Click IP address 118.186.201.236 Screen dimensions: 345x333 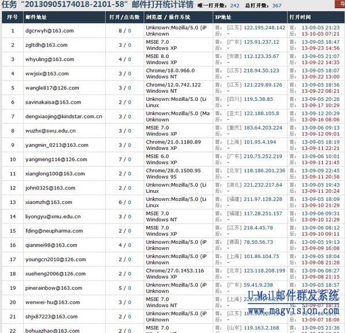[x=264, y=171]
